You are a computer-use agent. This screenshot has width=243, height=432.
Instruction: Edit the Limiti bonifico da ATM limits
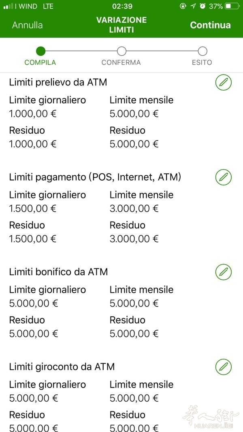(x=223, y=272)
